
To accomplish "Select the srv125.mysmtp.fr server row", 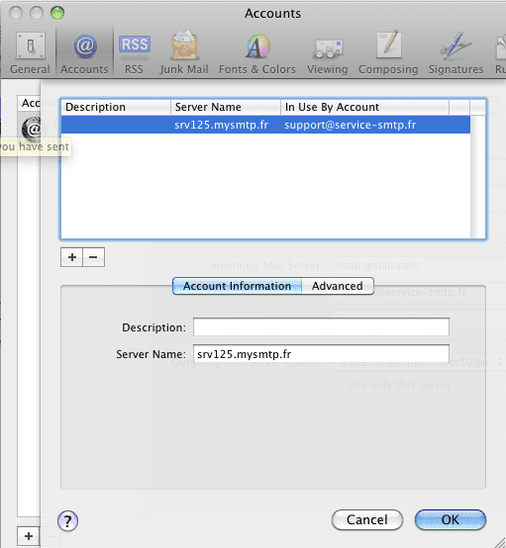I will coord(265,125).
